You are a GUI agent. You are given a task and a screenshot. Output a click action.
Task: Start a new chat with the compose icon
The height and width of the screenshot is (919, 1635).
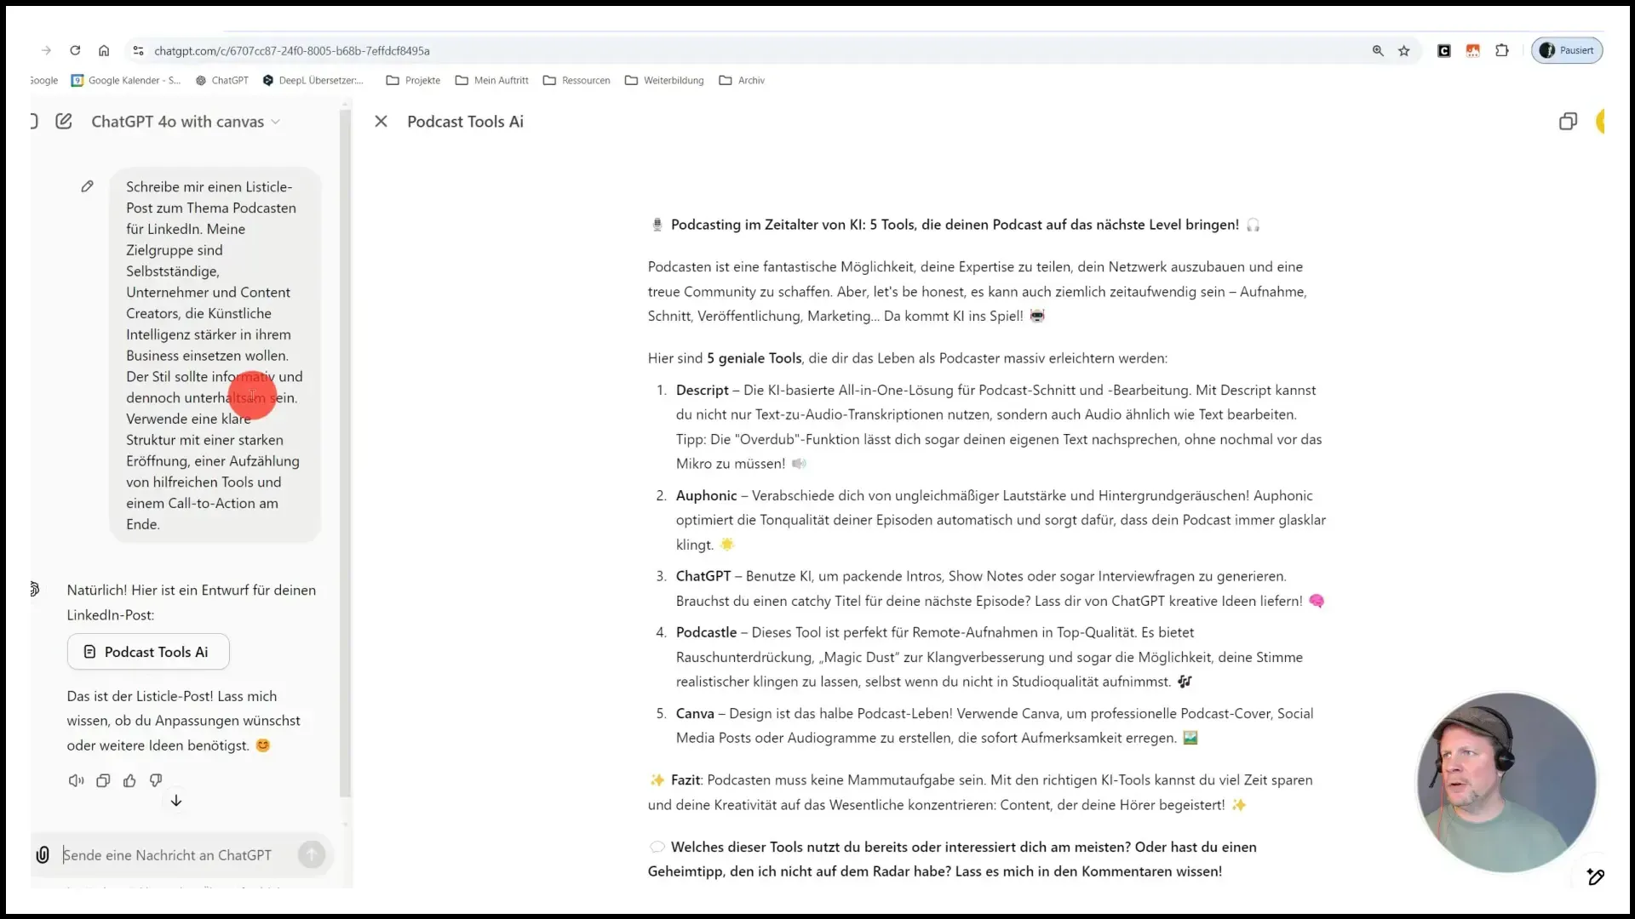pyautogui.click(x=64, y=121)
